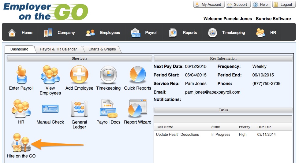Click the 03/11/2014 due date cell
299x163 pixels.
tap(266, 134)
